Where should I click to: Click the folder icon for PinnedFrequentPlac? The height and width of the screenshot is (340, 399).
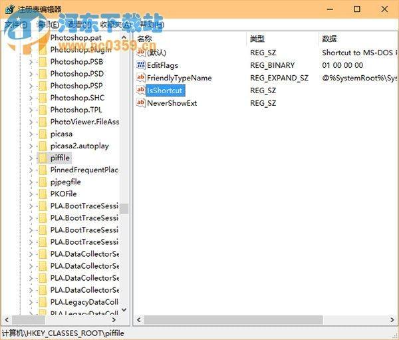click(x=43, y=170)
